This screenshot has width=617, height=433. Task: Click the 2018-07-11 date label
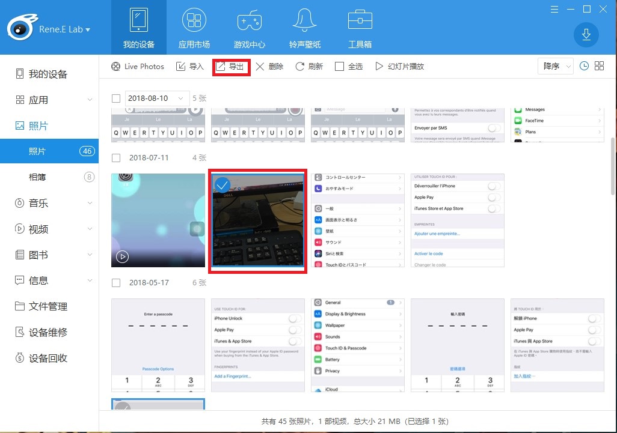click(x=149, y=158)
